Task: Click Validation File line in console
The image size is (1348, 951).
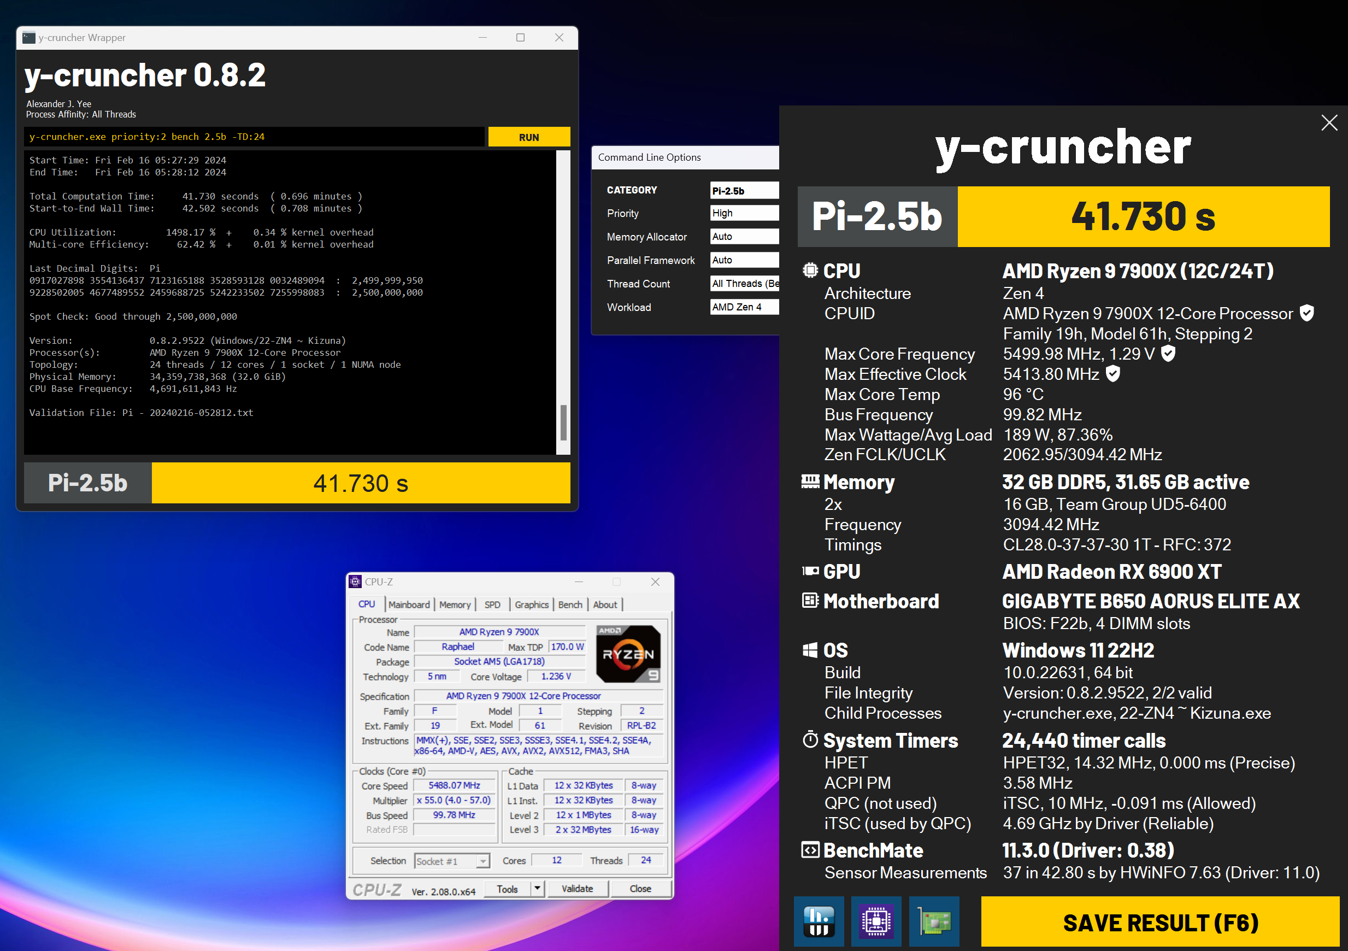Action: [x=142, y=412]
